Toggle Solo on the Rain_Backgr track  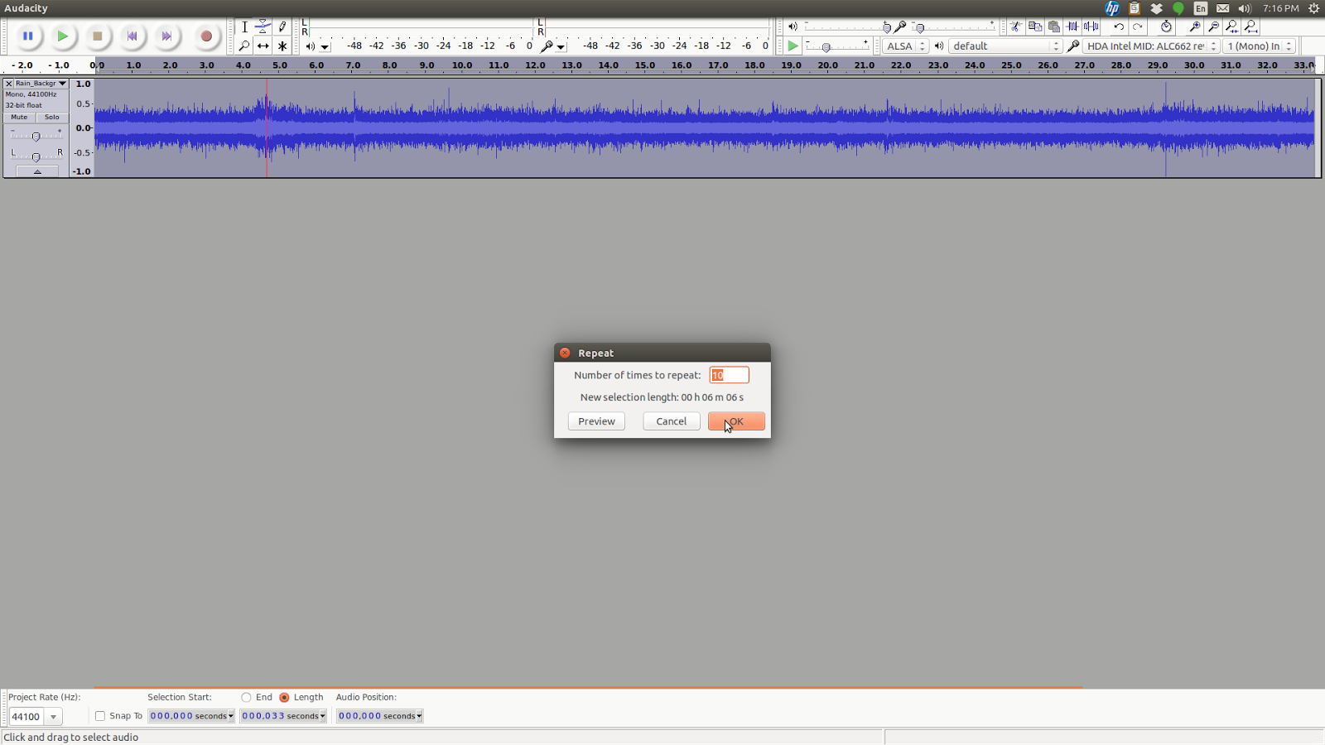click(51, 118)
